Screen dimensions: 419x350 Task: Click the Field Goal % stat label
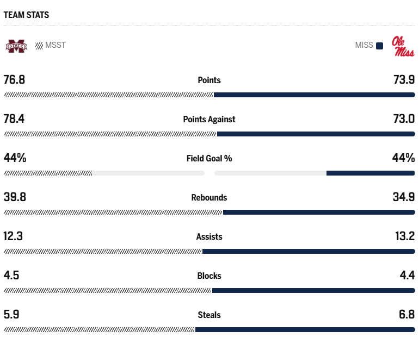tap(209, 158)
